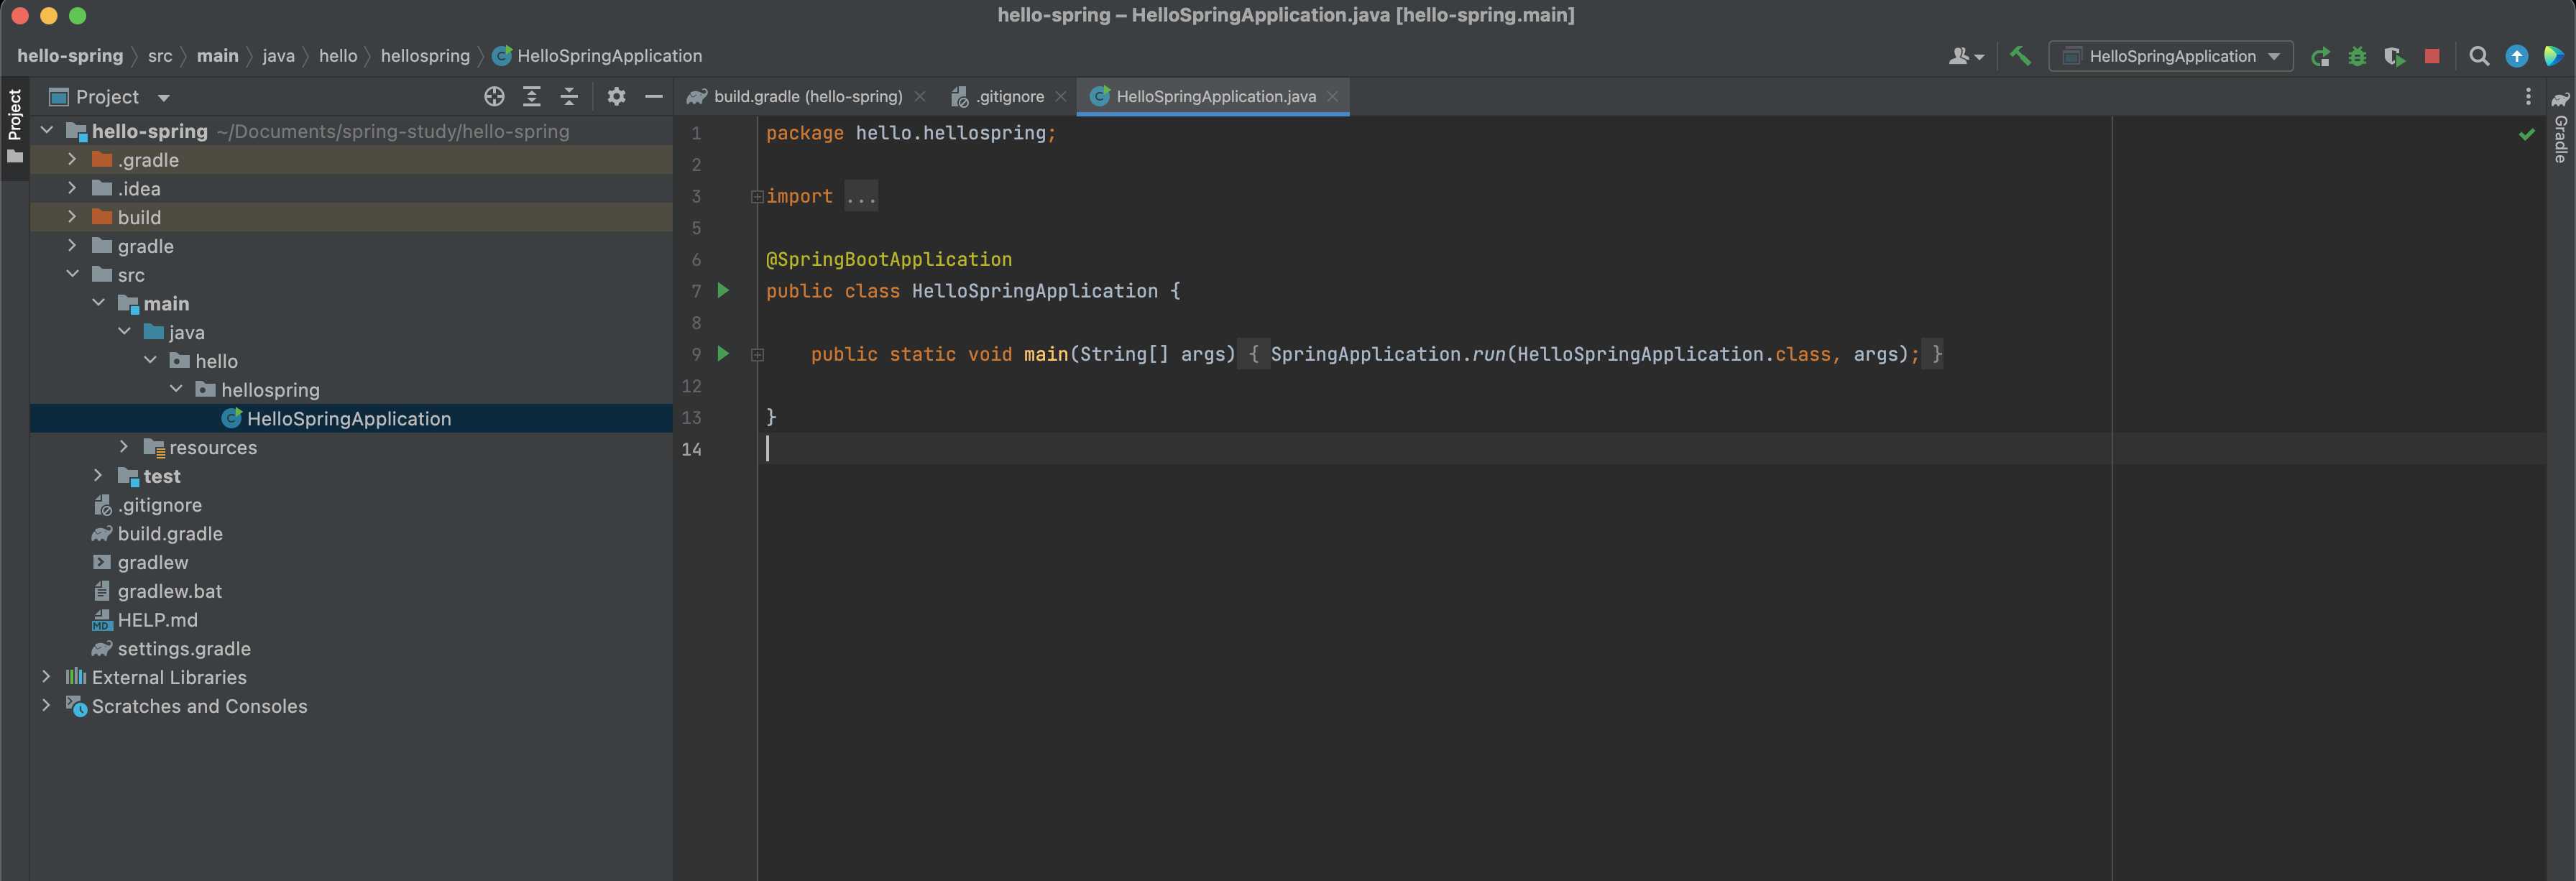This screenshot has width=2576, height=881.
Task: Run with Coverage using the shield icon
Action: (2395, 56)
